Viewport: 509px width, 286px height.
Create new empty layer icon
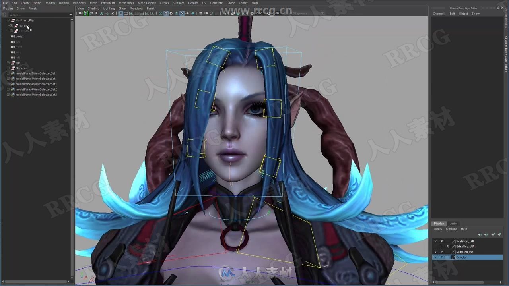coord(493,234)
